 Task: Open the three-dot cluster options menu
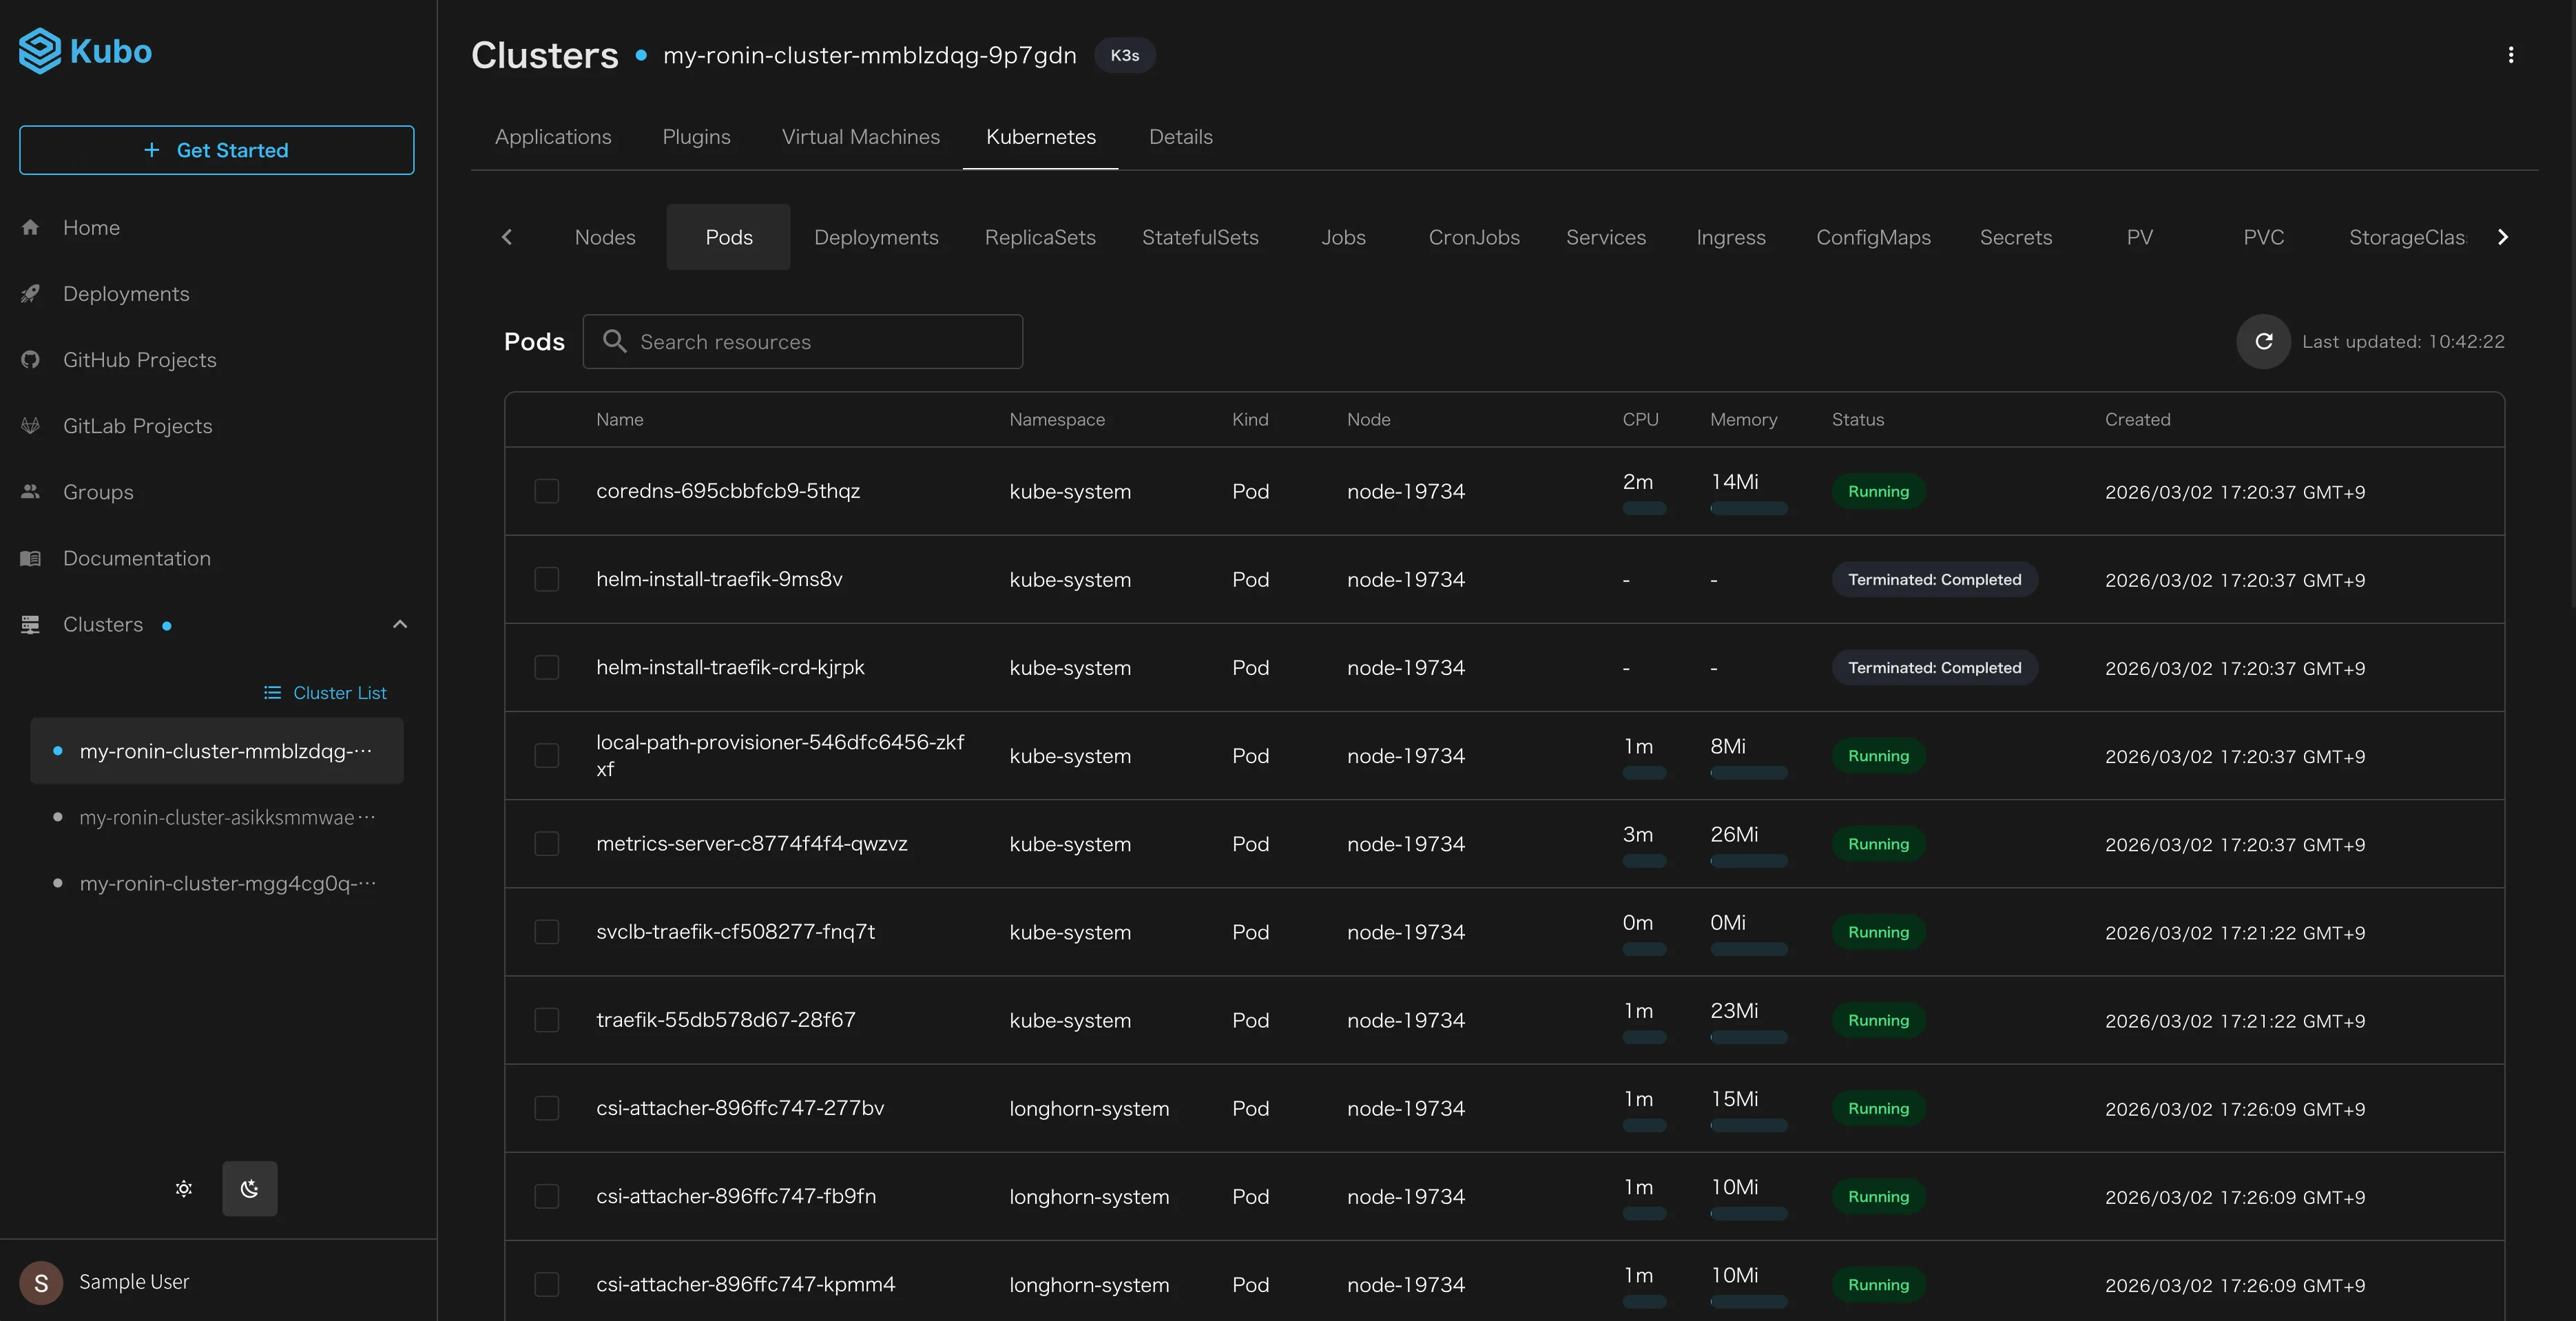click(x=2511, y=55)
